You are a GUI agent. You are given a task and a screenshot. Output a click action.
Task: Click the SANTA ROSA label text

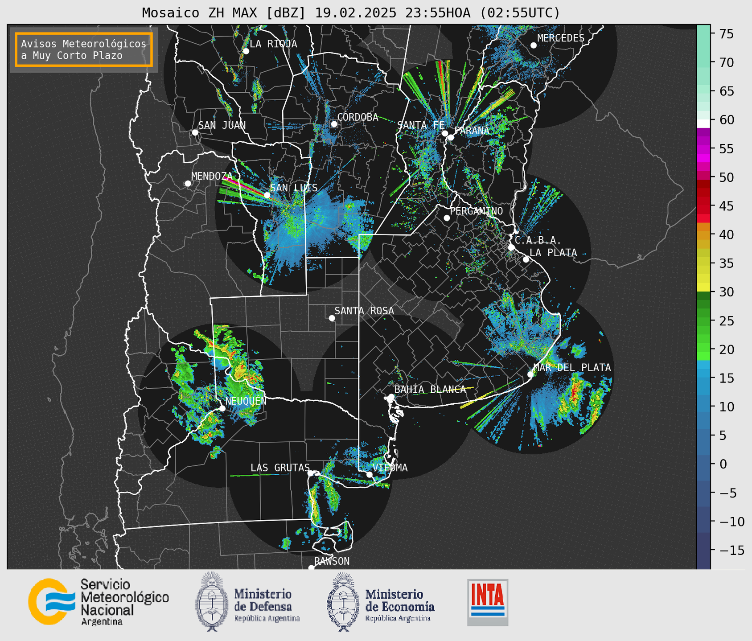(x=364, y=311)
